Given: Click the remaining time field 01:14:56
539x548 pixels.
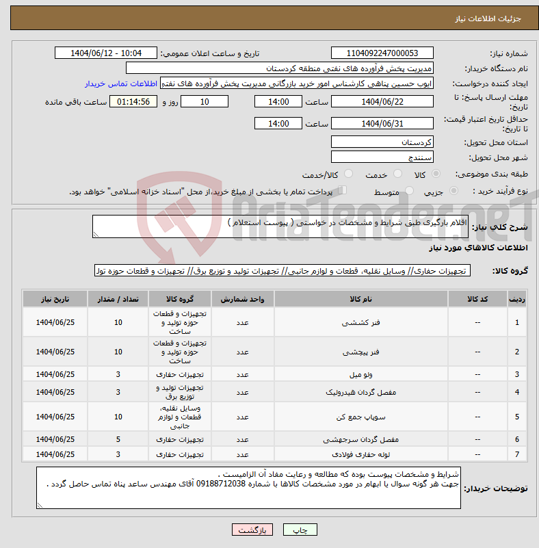Looking at the screenshot, I should click(x=133, y=102).
